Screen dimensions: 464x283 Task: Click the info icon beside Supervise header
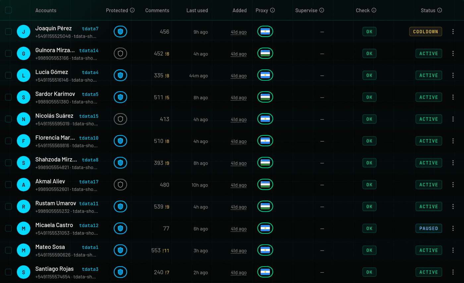[322, 10]
